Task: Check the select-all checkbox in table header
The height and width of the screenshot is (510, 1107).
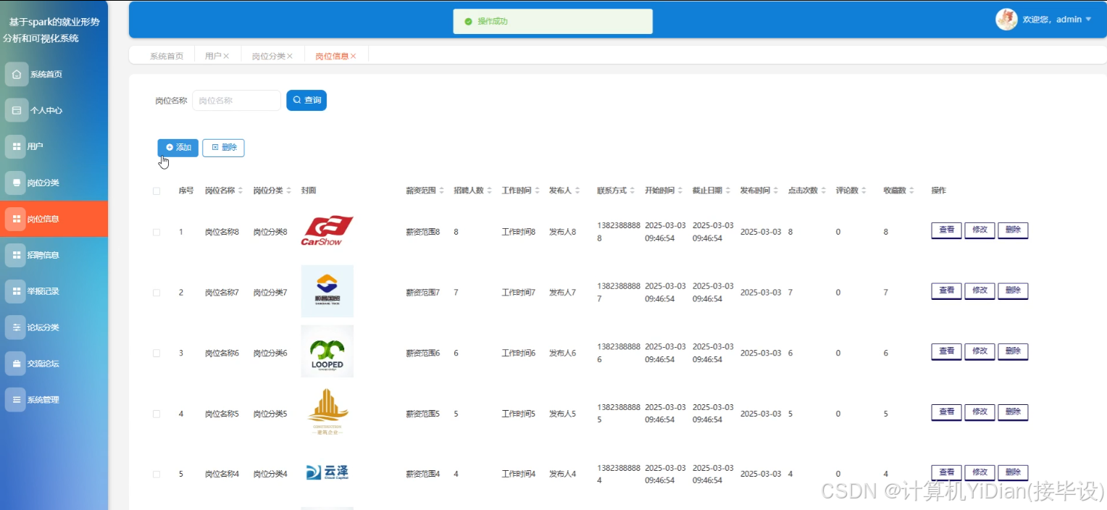Action: click(156, 190)
